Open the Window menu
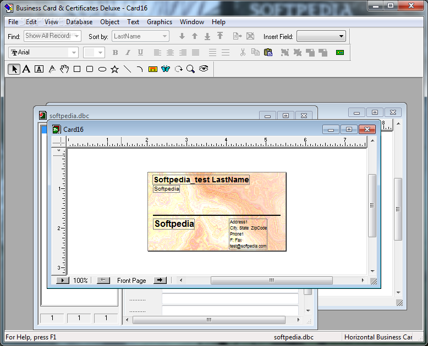 [x=192, y=22]
